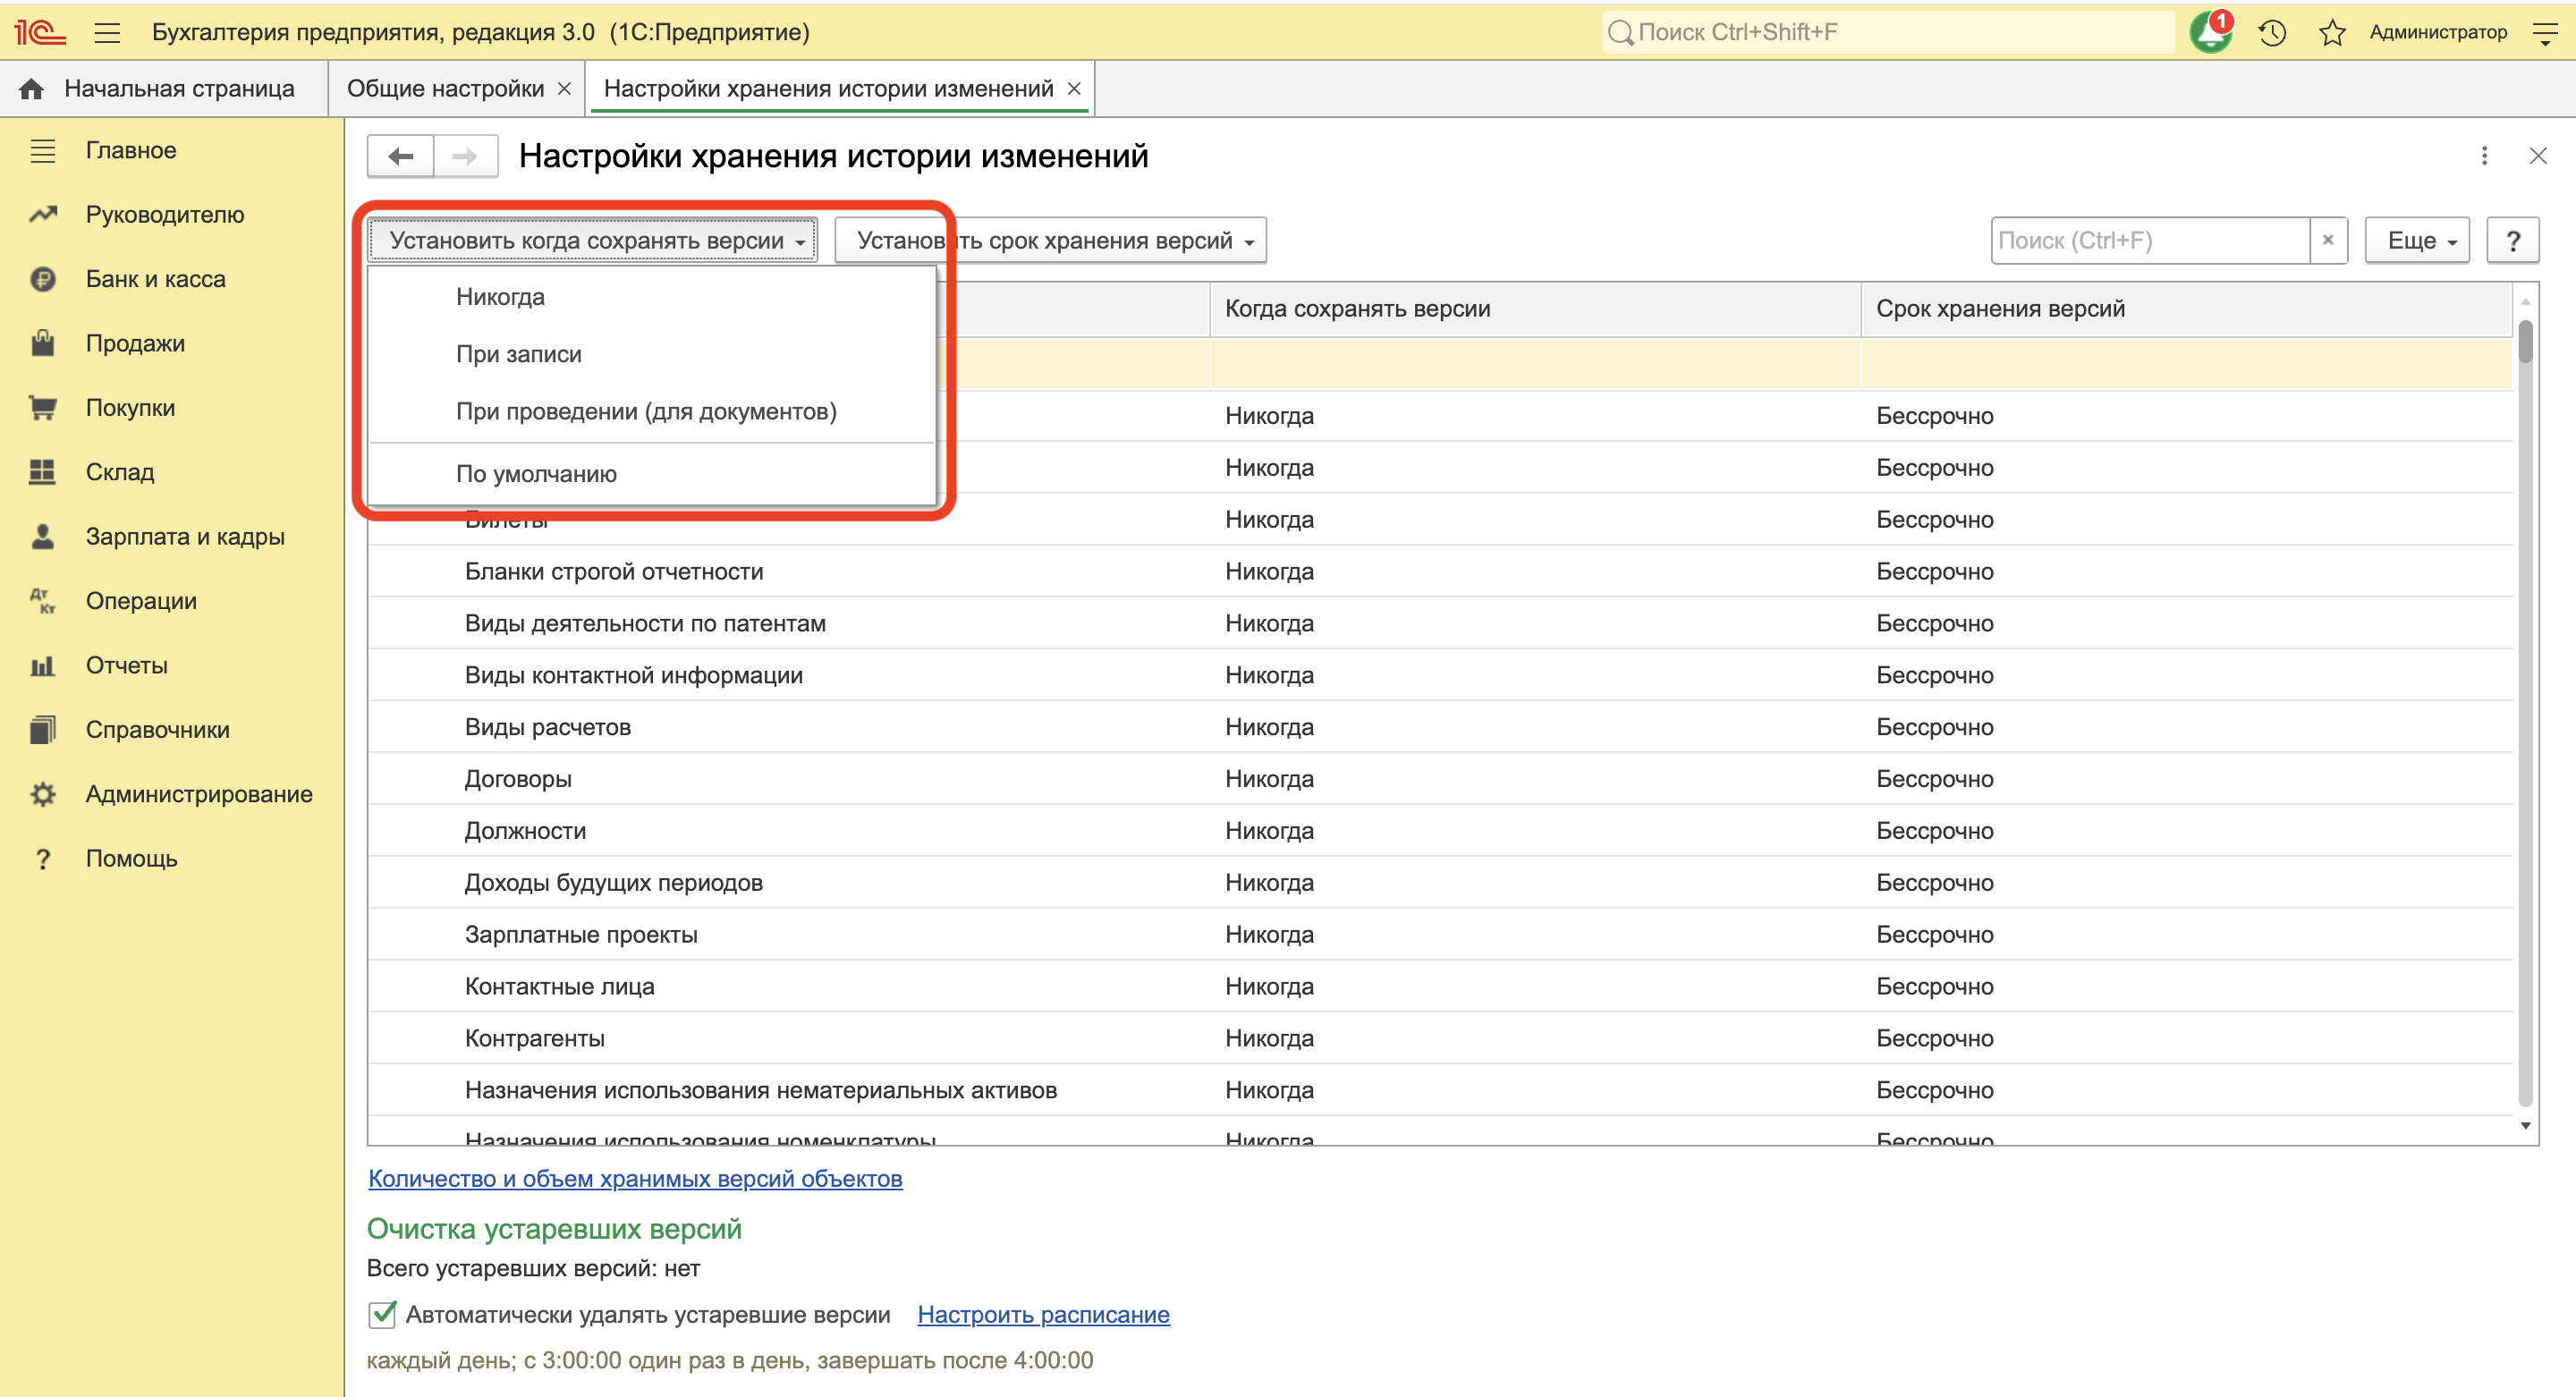Click the table vertical scrollbar thumb
The width and height of the screenshot is (2576, 1397).
pyautogui.click(x=2525, y=342)
